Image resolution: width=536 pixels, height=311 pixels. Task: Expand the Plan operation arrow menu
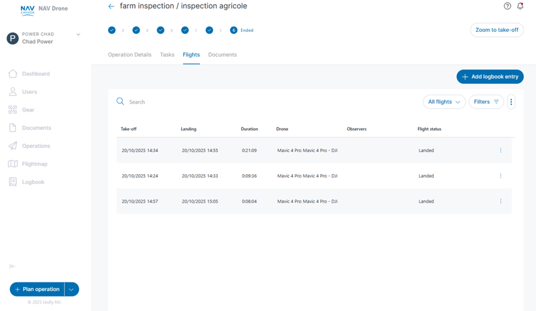coord(72,290)
